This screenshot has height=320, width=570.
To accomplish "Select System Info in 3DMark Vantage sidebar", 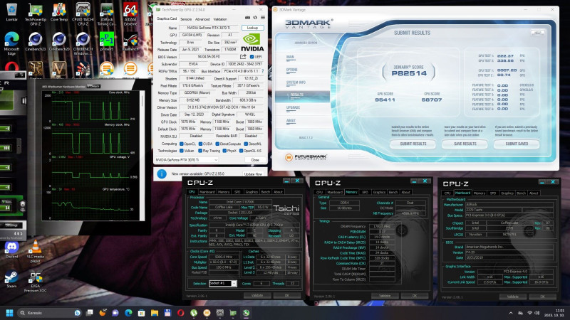I will [x=296, y=82].
